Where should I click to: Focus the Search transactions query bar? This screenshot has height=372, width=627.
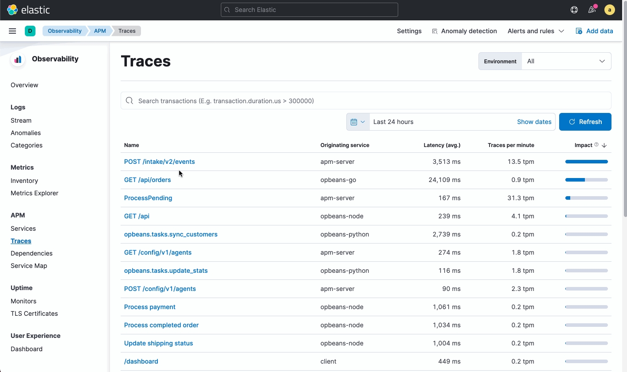(x=366, y=101)
